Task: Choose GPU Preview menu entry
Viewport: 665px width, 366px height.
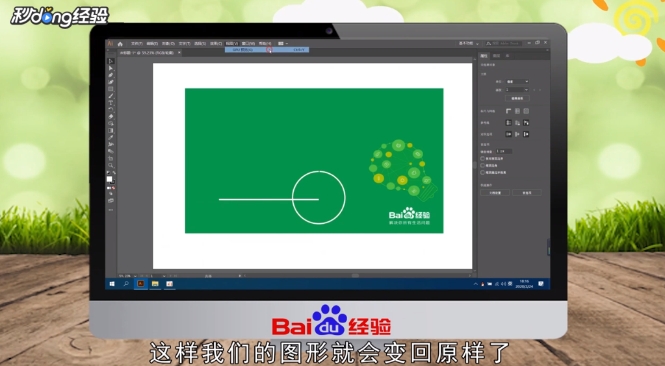Action: (267, 49)
